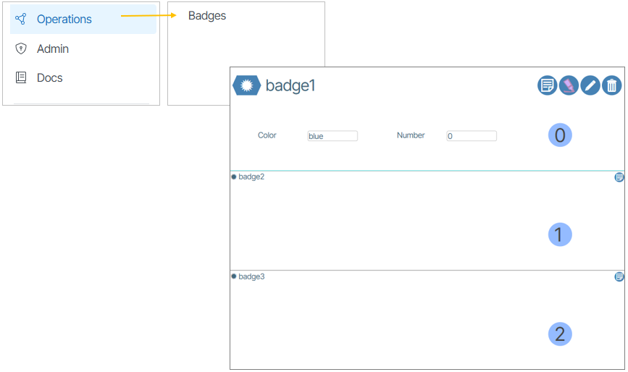Click the Docs book icon

pos(21,78)
